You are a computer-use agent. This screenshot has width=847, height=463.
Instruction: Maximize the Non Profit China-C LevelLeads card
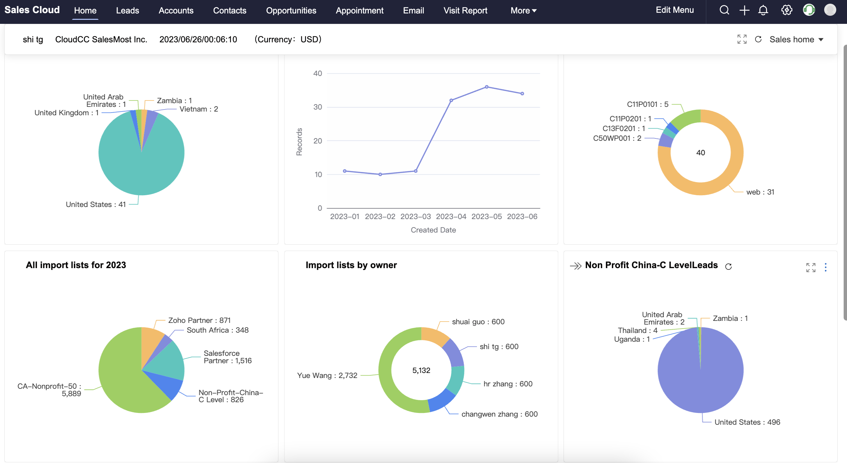tap(811, 267)
